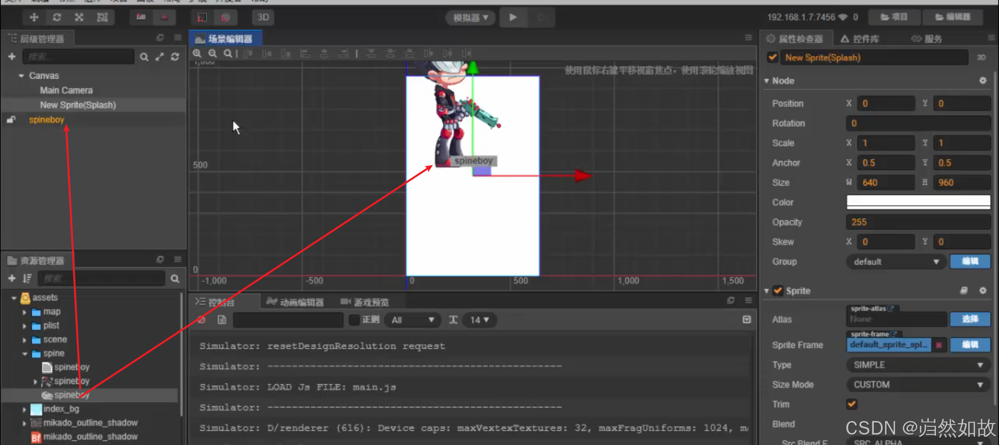Open the Group default dropdown

click(x=895, y=262)
